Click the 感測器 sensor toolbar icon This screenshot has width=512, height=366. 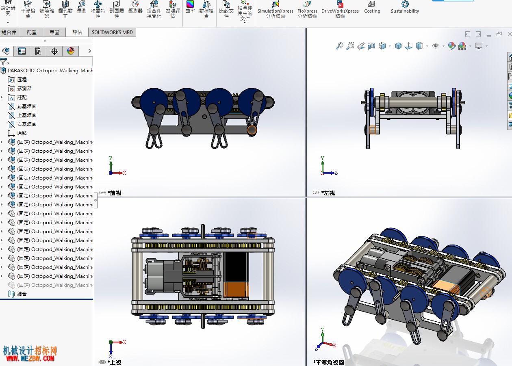(135, 7)
